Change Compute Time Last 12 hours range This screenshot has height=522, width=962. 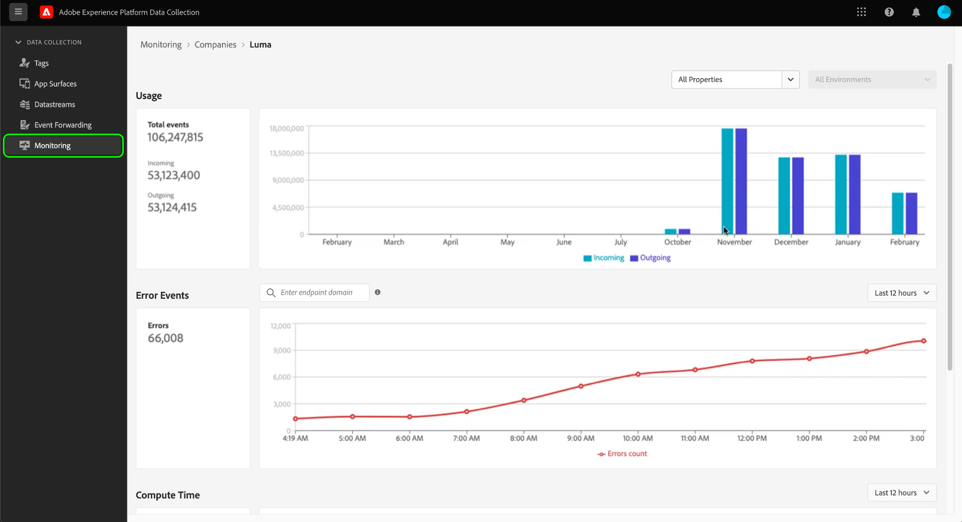[902, 492]
